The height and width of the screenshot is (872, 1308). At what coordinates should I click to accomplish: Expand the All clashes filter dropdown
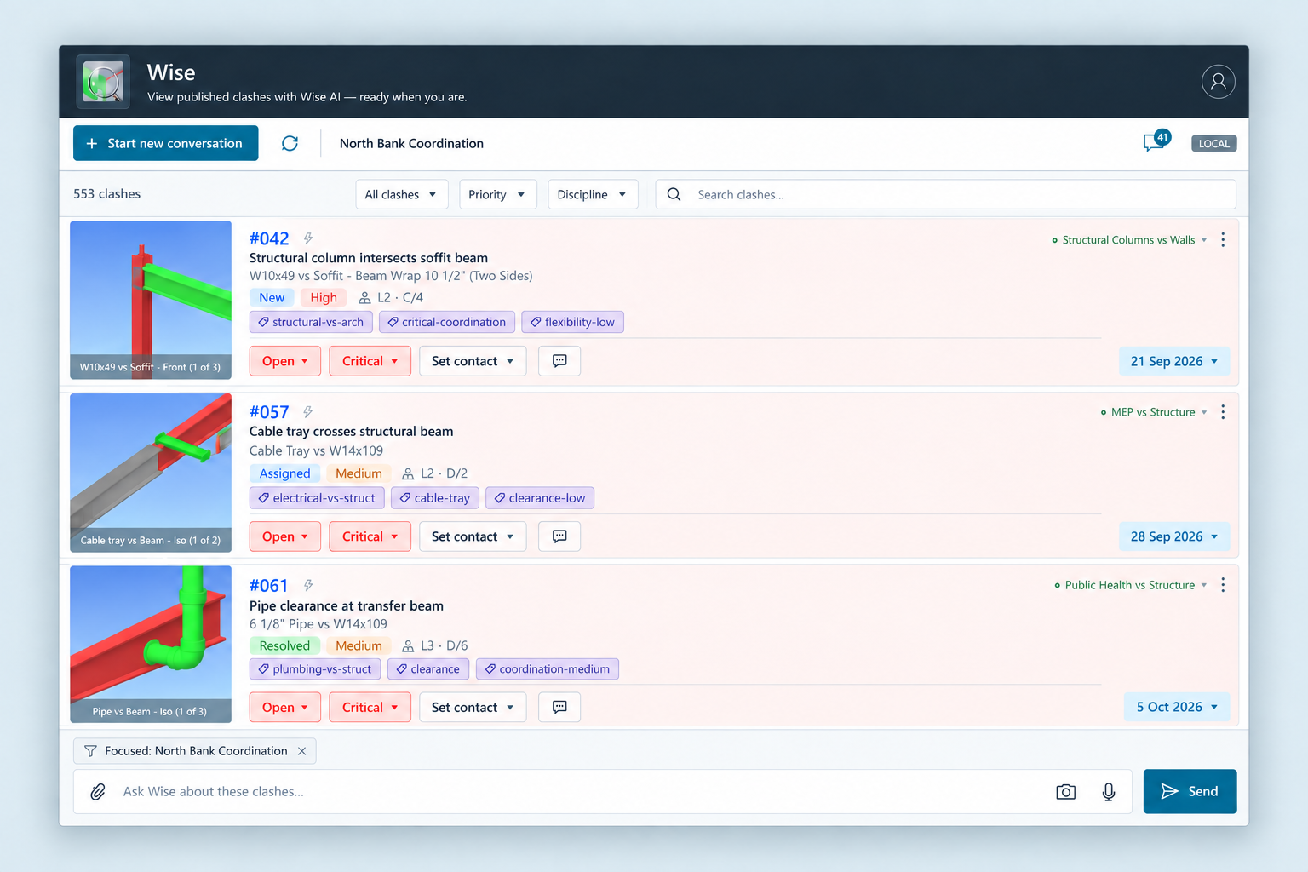tap(401, 194)
